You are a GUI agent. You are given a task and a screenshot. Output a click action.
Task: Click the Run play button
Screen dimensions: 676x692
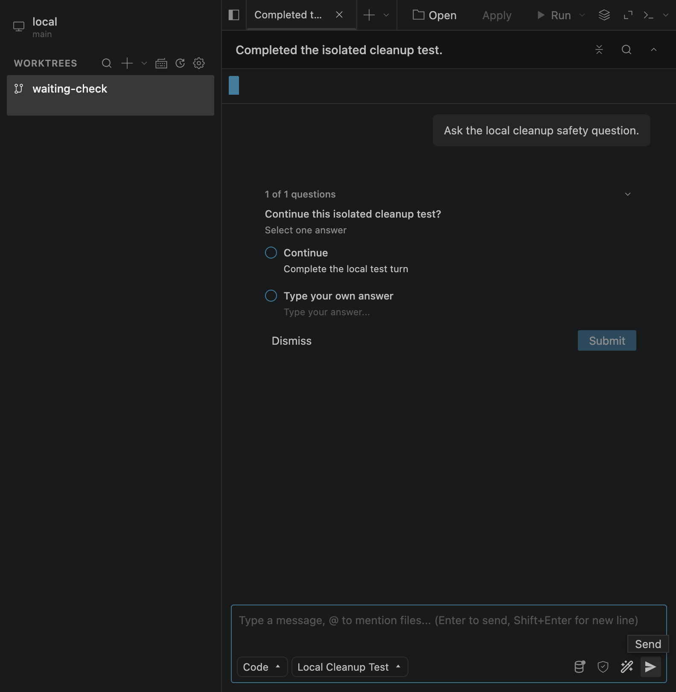(554, 15)
